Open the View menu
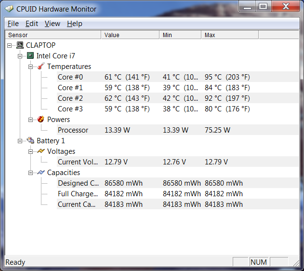The width and height of the screenshot is (304, 271). coord(53,24)
